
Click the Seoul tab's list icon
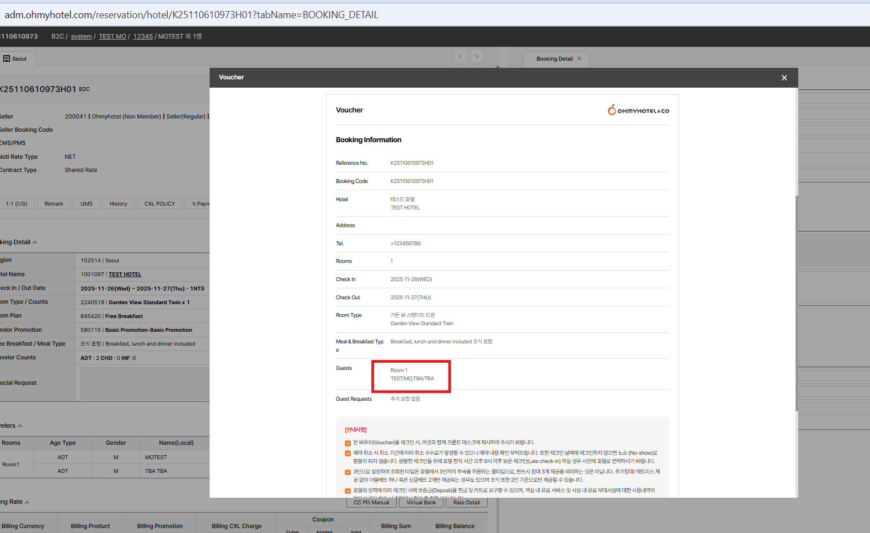7,58
